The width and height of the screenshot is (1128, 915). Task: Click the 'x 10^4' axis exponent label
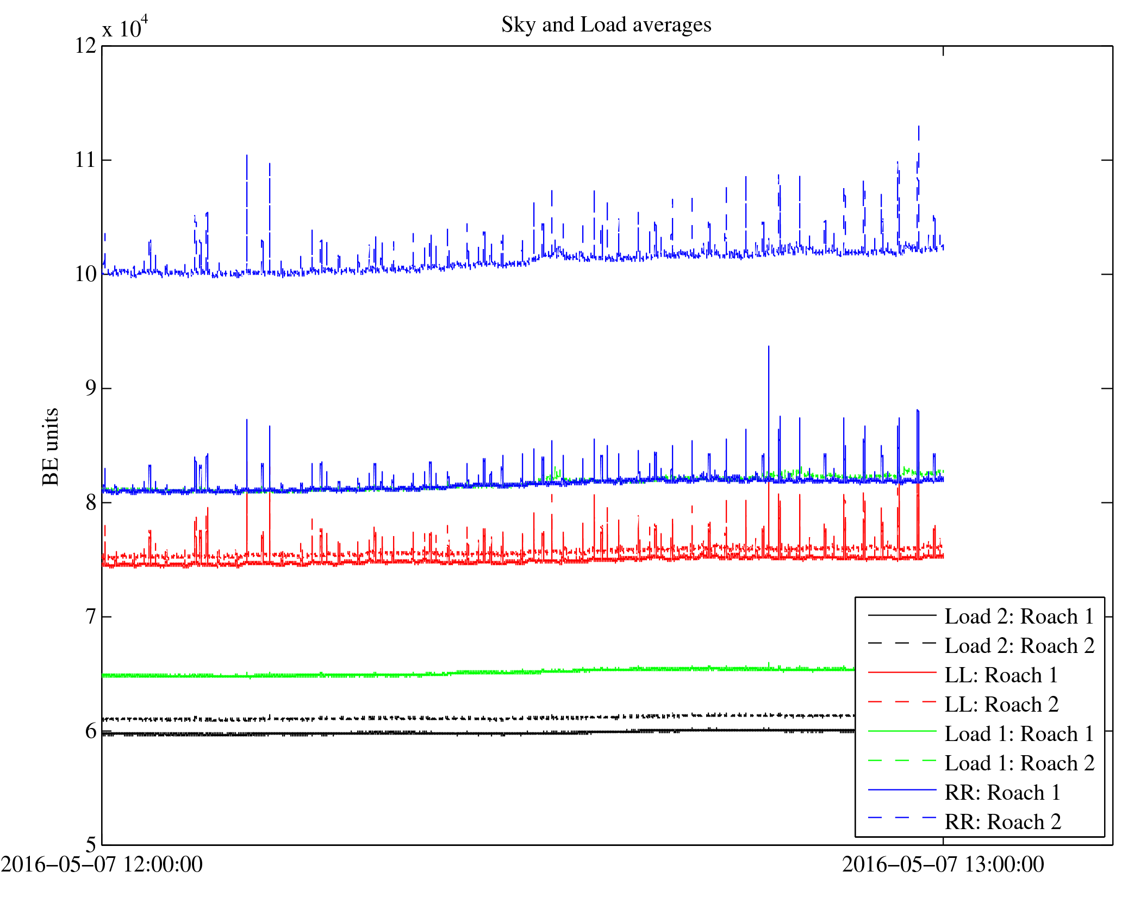tap(124, 27)
